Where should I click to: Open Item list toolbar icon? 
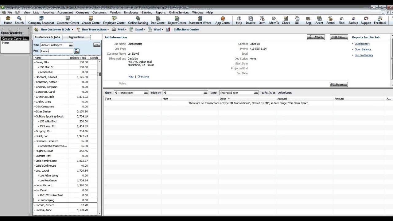[262, 20]
